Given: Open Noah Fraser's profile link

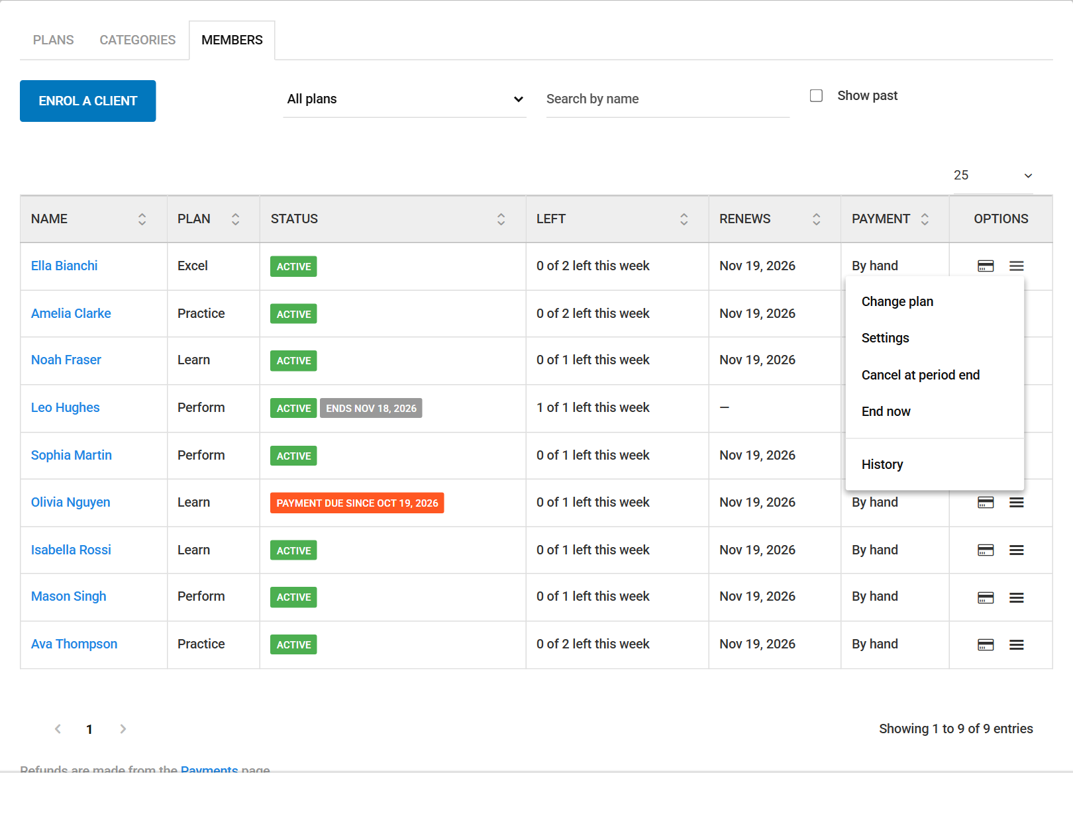Looking at the screenshot, I should pos(66,360).
